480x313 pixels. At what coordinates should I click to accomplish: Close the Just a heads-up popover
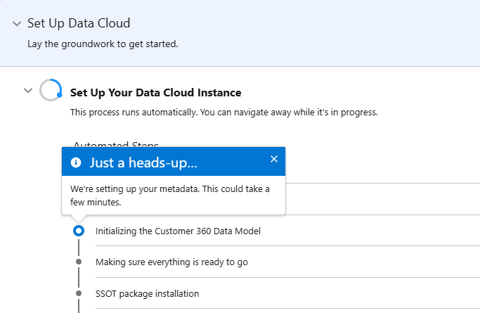point(274,159)
